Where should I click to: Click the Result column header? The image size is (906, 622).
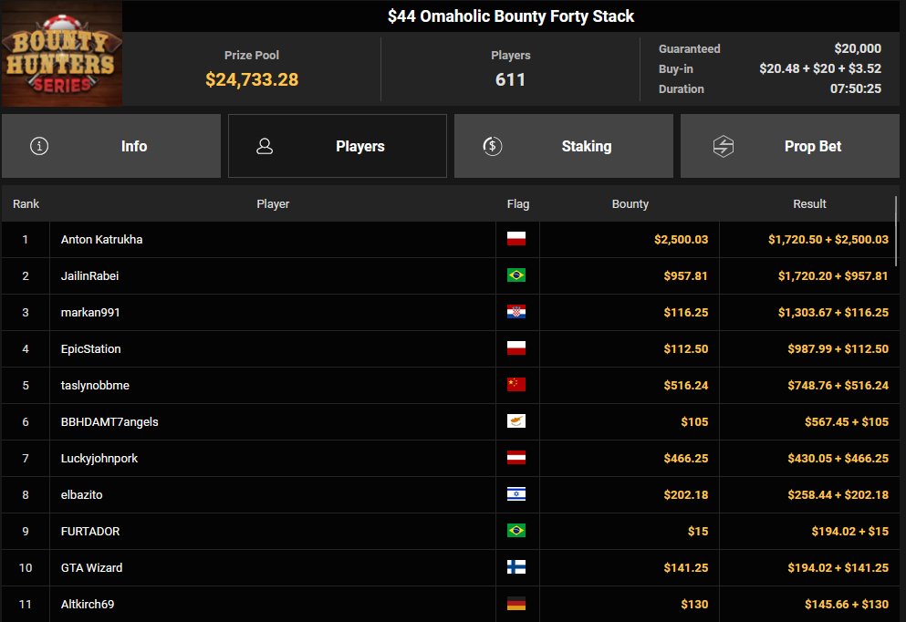tap(809, 204)
